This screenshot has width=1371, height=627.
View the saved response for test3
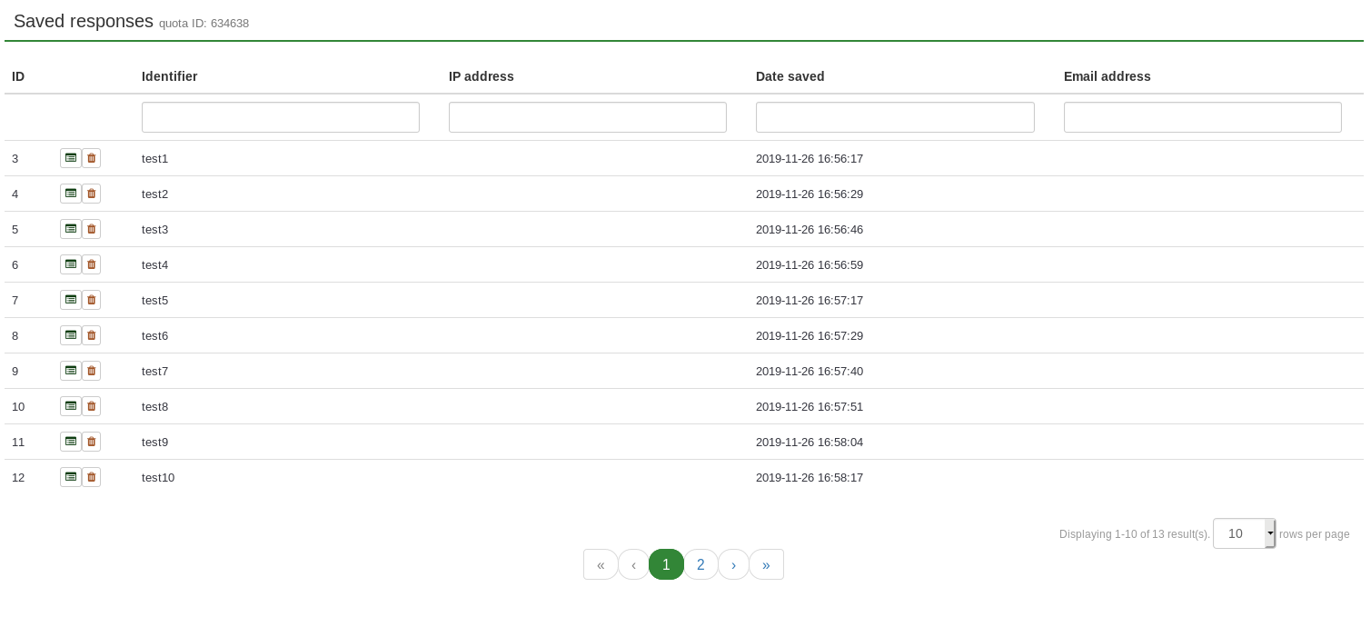click(x=71, y=229)
